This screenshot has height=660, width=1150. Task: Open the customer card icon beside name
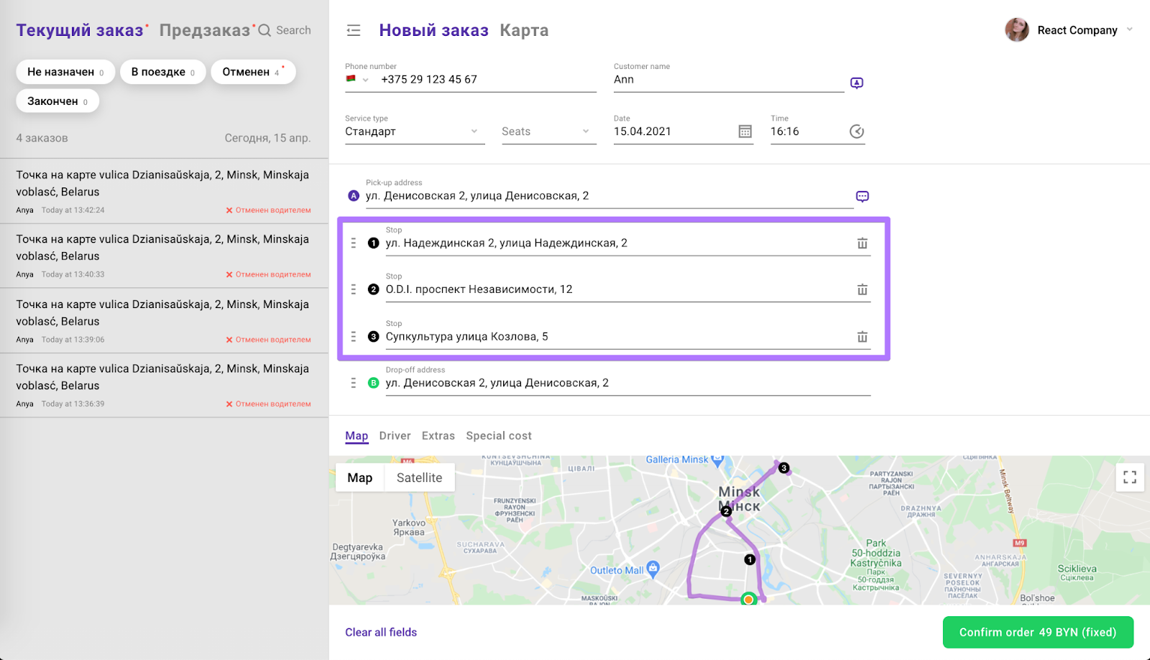click(856, 83)
